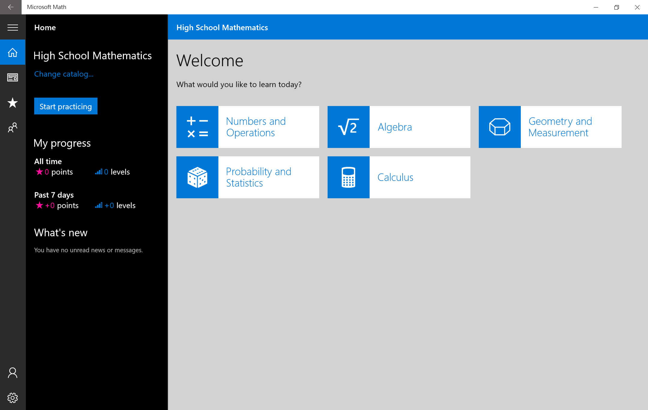Open the Settings gear icon
The height and width of the screenshot is (410, 648).
(x=13, y=398)
